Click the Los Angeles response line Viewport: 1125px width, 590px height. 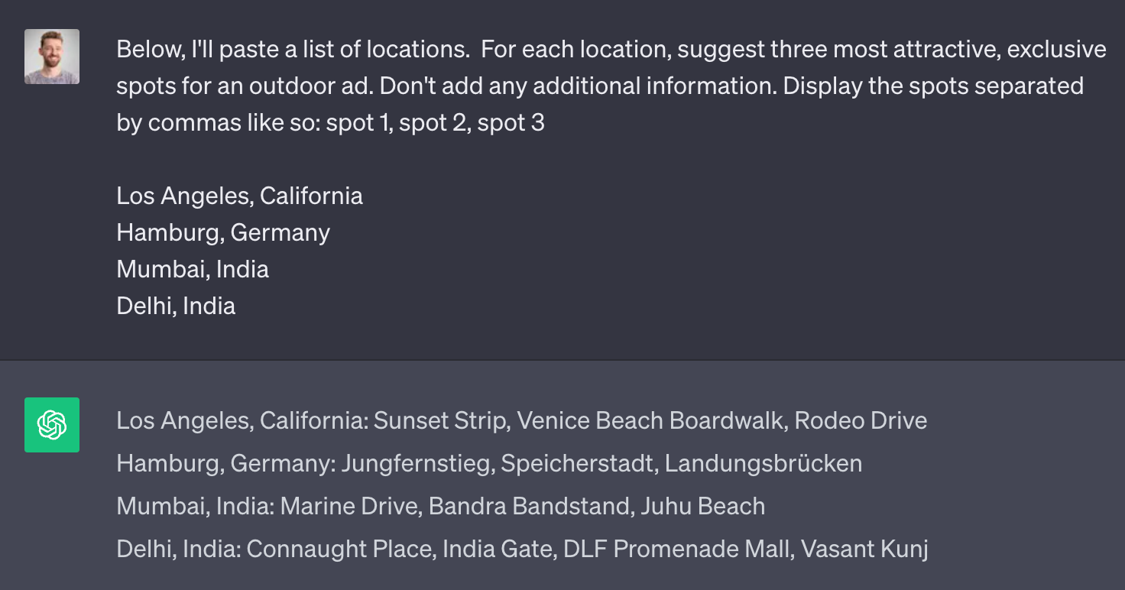(x=522, y=421)
